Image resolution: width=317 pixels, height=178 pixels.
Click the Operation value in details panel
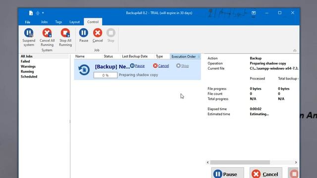[x=268, y=63]
